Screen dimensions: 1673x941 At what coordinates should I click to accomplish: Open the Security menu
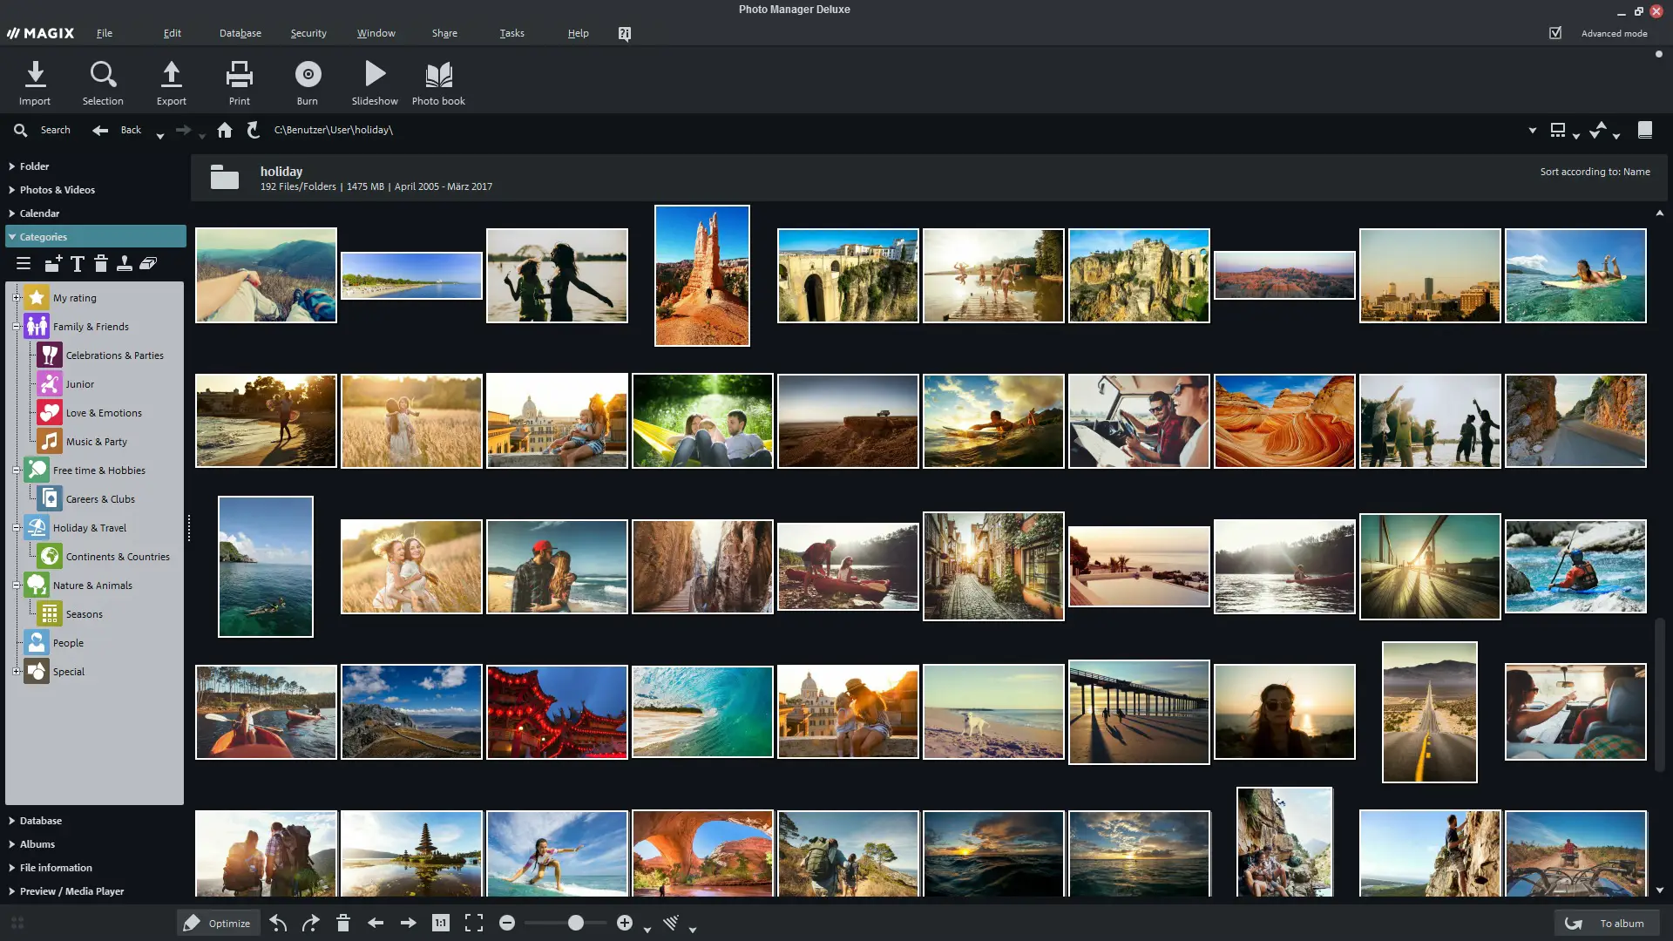(x=308, y=33)
